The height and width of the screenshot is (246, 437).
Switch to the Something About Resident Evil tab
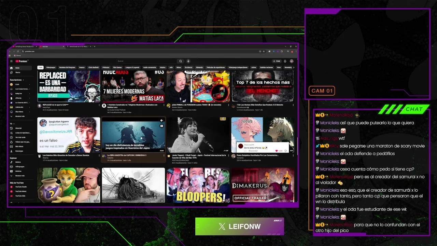point(25,46)
